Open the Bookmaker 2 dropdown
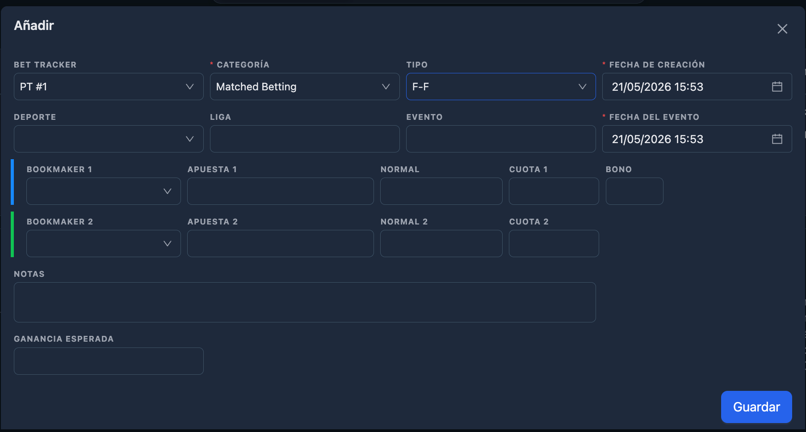 pos(104,244)
